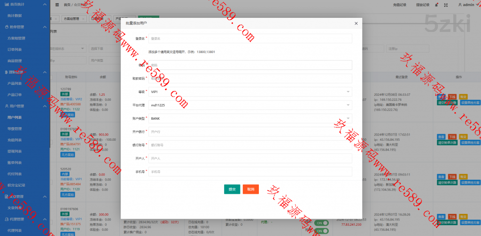The width and height of the screenshot is (481, 236).
Task: Open 账单列表 in the sidebar
Action: [15, 162]
